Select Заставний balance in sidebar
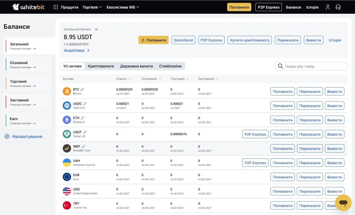 click(x=30, y=102)
